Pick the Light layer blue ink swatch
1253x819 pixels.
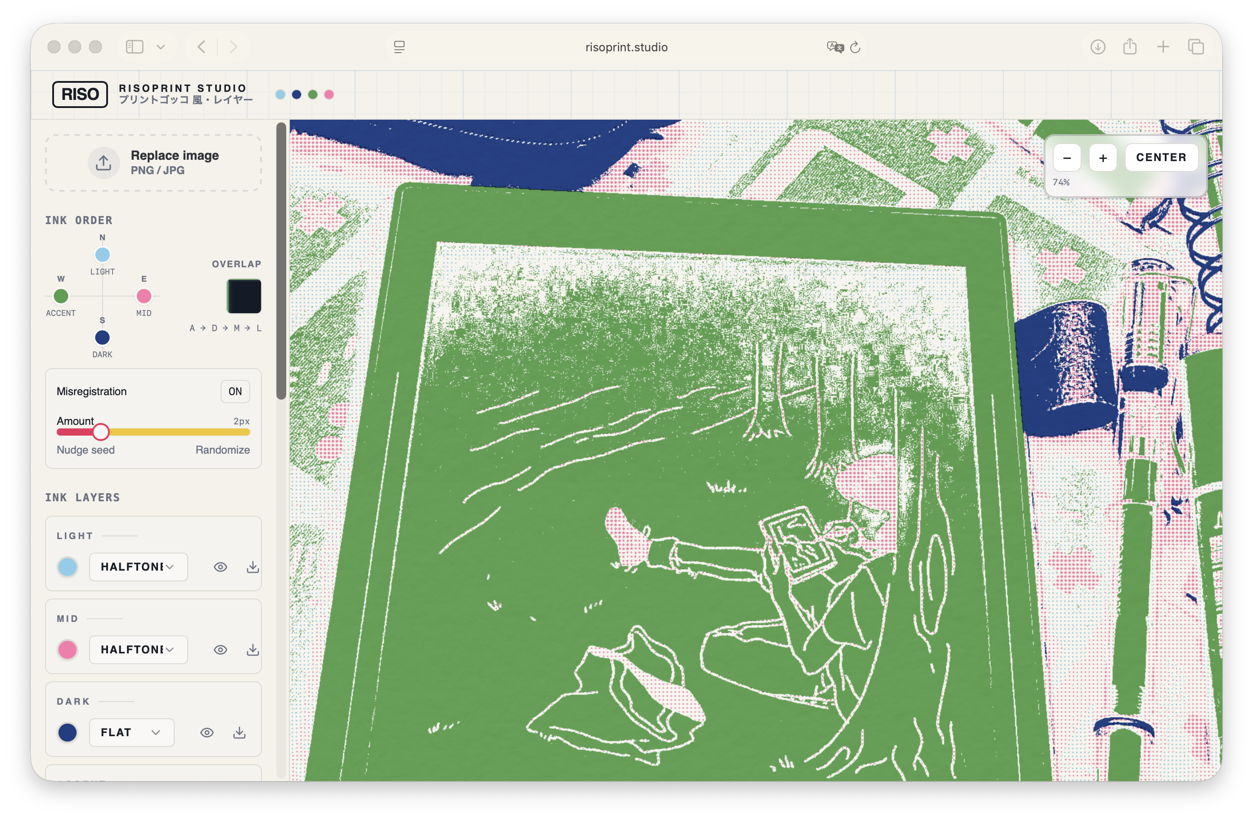point(68,567)
